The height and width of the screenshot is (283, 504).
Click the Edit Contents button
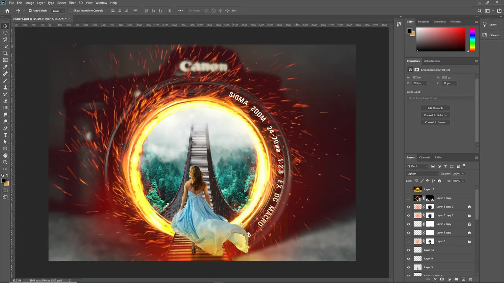(x=435, y=108)
